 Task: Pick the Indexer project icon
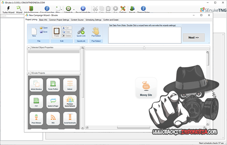(x=70, y=85)
